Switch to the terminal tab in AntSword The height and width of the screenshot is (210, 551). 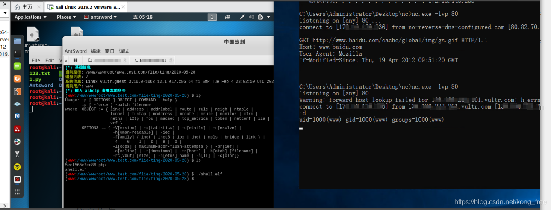click(x=152, y=60)
